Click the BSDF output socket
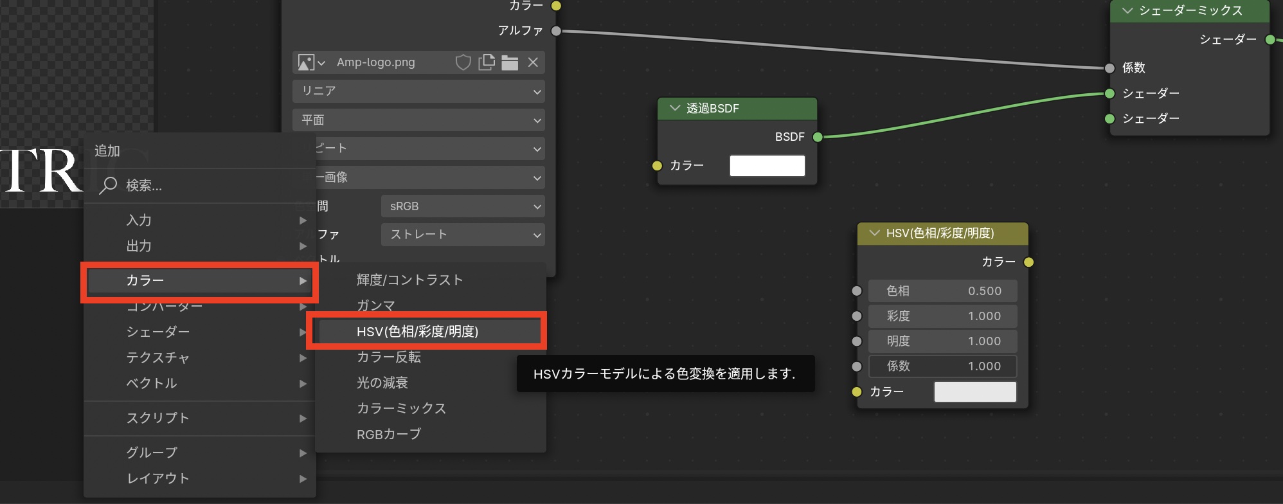The height and width of the screenshot is (504, 1283). click(x=818, y=137)
